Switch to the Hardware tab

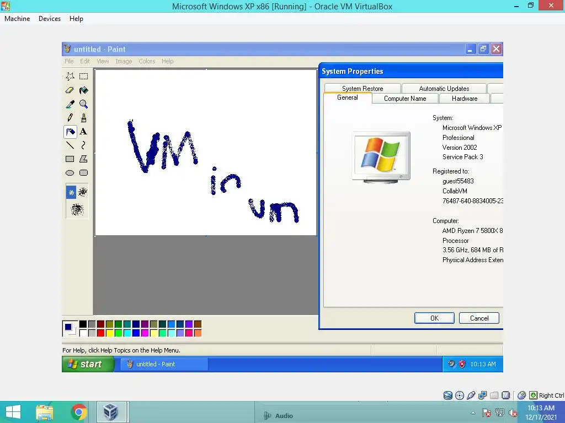[x=465, y=99]
